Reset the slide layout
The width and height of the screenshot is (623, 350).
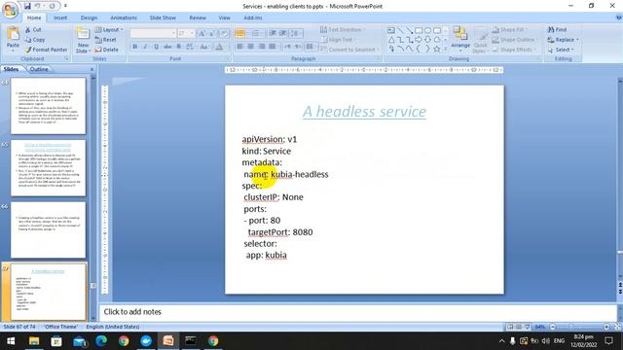pos(106,40)
